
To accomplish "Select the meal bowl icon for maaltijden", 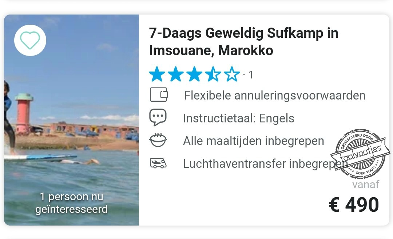I will tap(158, 139).
